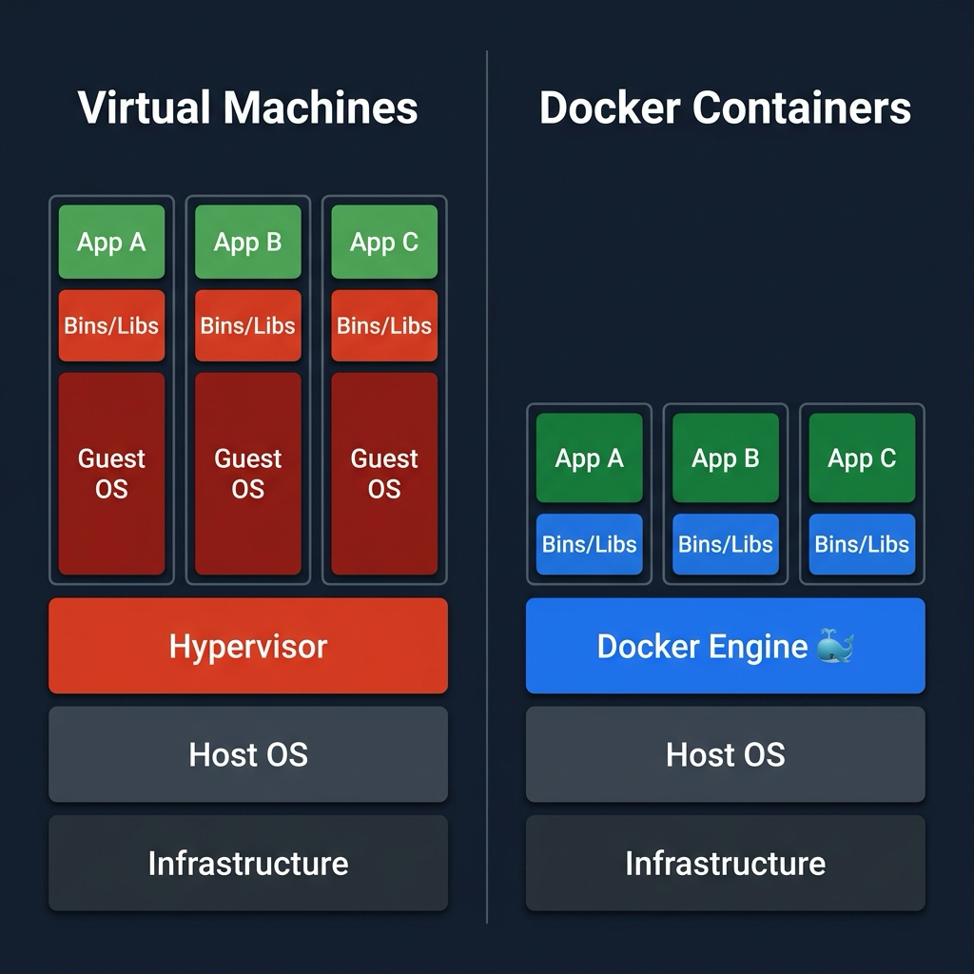974x974 pixels.
Task: Click the App B block under Docker Containers
Action: pyautogui.click(x=726, y=458)
